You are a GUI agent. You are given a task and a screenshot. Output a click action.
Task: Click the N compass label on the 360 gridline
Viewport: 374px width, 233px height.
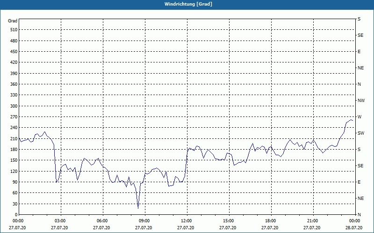click(x=360, y=84)
